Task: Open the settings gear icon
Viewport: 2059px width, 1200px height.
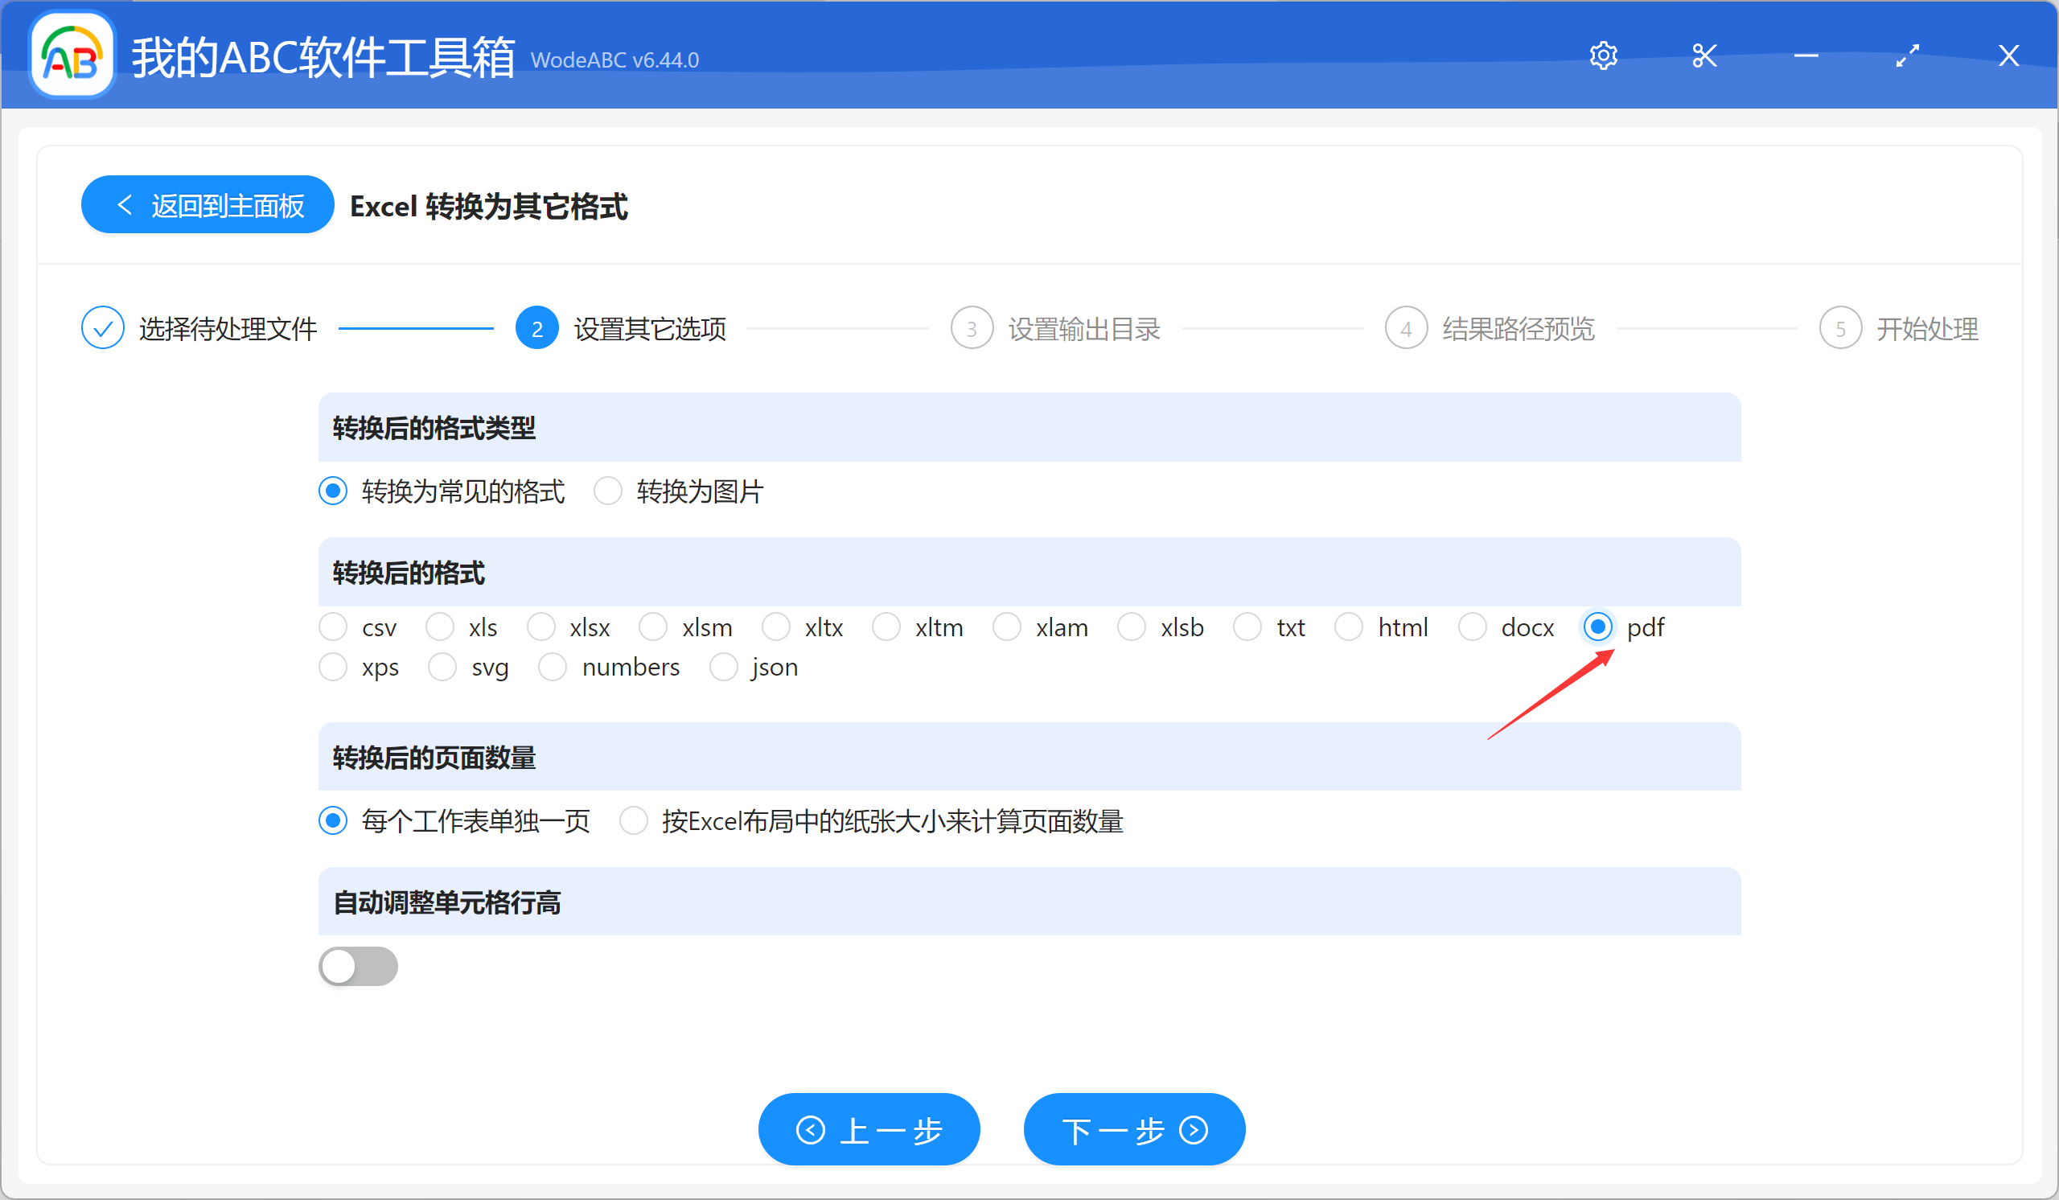Action: click(x=1602, y=55)
